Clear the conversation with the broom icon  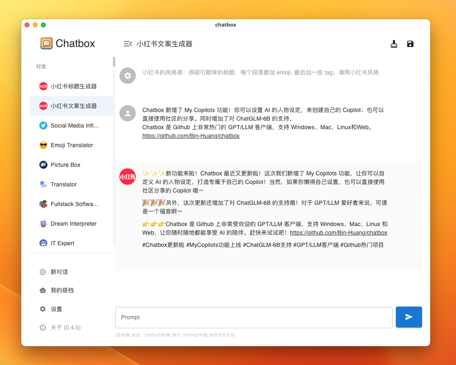pyautogui.click(x=394, y=44)
